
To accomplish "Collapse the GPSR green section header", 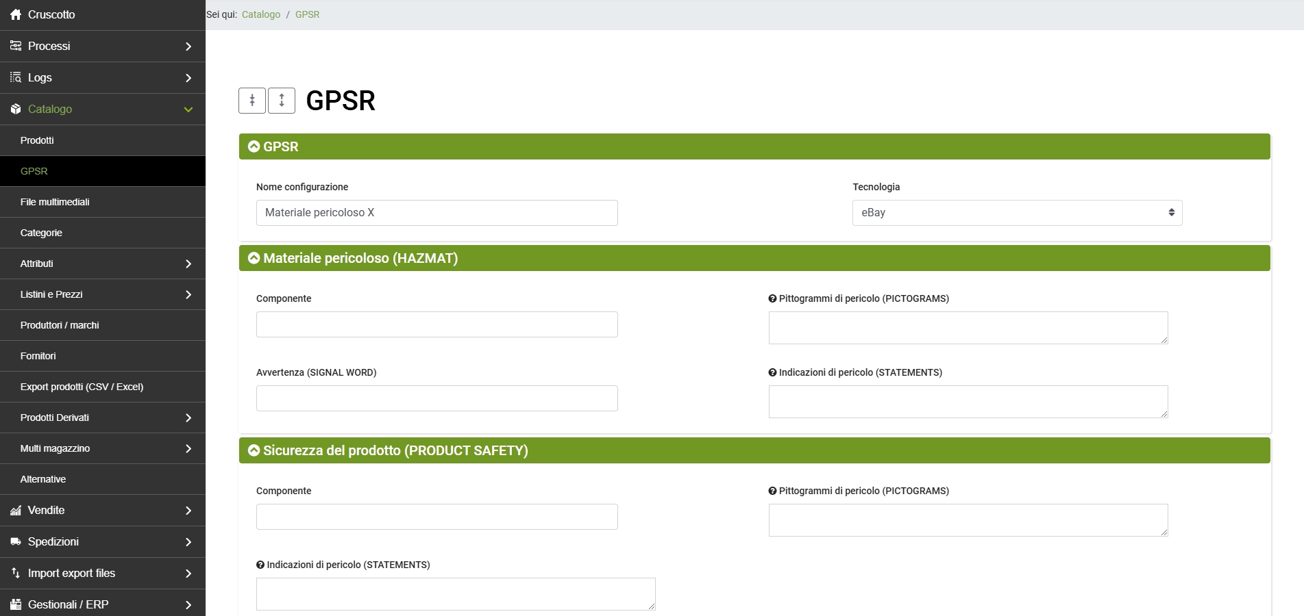I will (254, 146).
